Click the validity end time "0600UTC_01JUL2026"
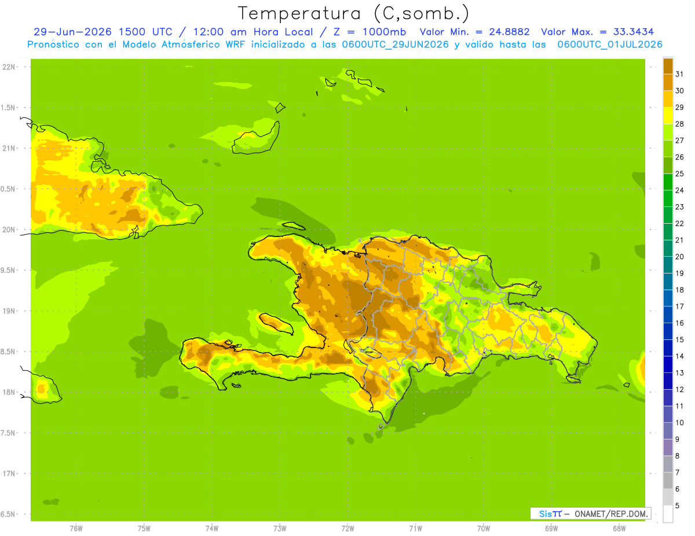The image size is (695, 536). point(610,45)
